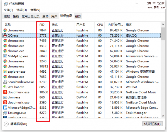Switch to the 服务 tab
This screenshot has height=132, width=167.
[x=78, y=16]
